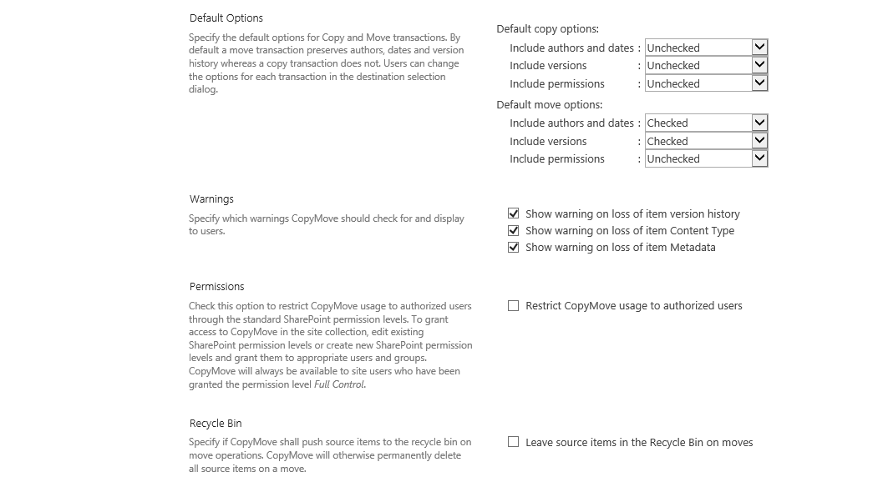Open the copy options 'Include authors and dates' dropdown
Screen dimensions: 883x487
click(706, 48)
